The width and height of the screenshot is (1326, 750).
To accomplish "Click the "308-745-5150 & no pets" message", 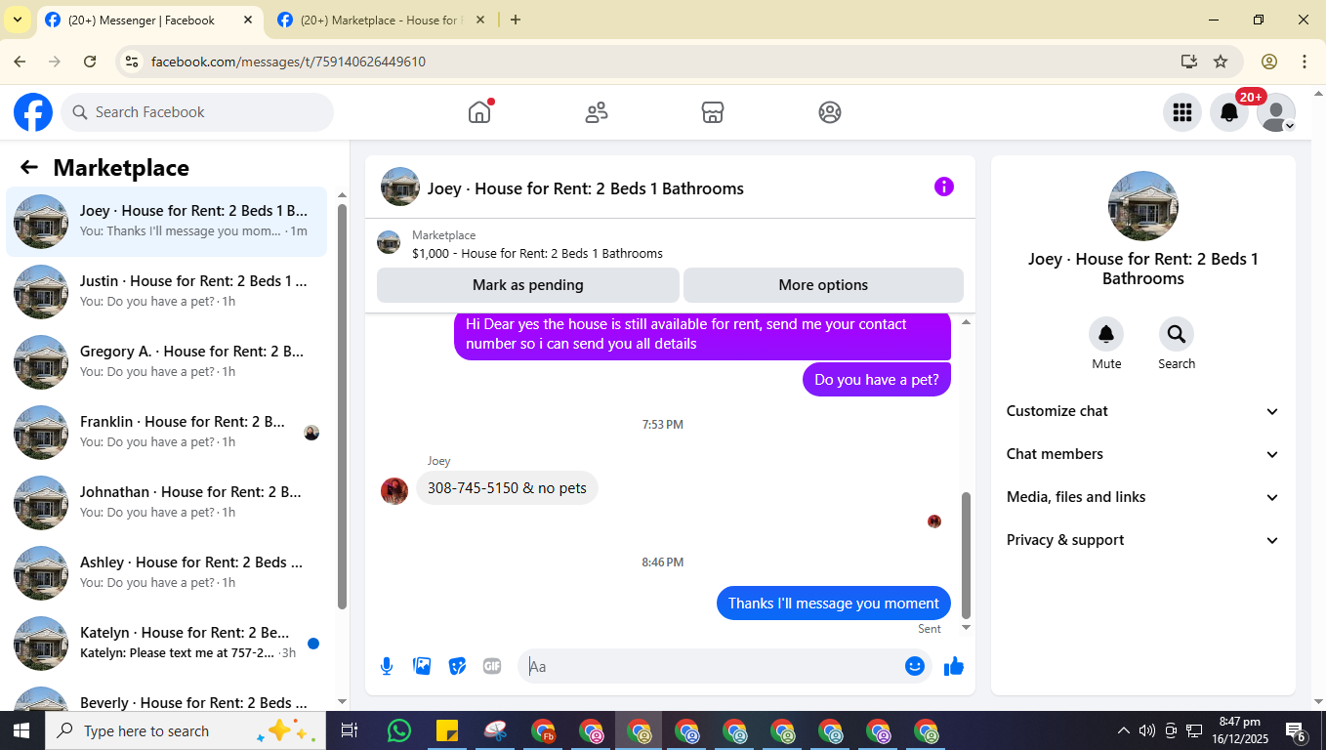I will pos(507,488).
